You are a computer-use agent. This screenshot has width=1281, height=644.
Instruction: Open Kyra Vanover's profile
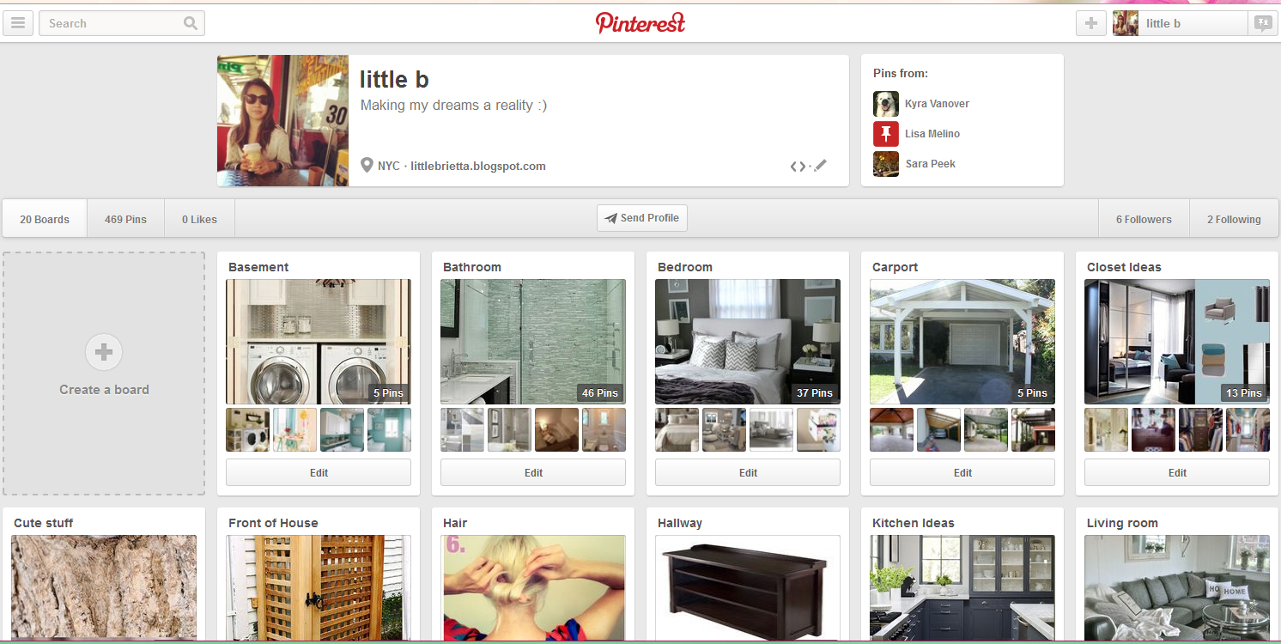pyautogui.click(x=937, y=104)
